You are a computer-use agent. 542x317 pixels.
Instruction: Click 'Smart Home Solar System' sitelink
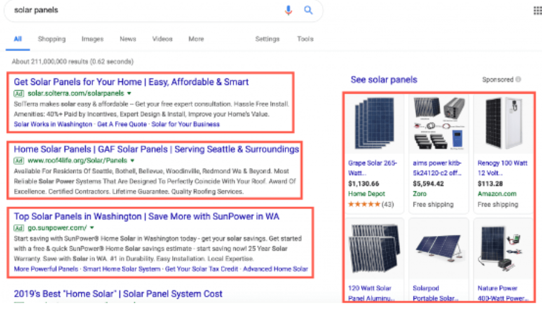[x=122, y=269]
